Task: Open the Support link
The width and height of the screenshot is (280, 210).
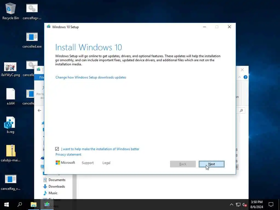Action: 88,163
